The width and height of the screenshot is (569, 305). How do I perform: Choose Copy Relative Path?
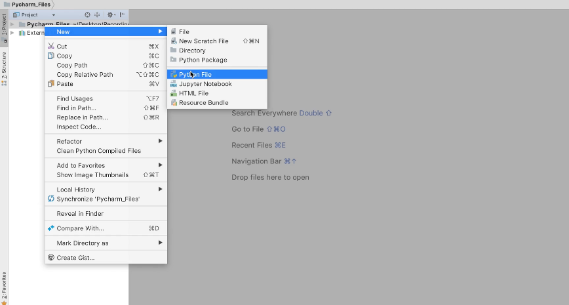click(106, 74)
